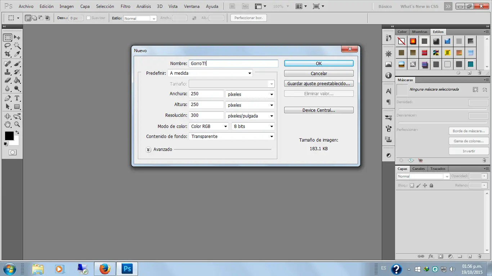Viewport: 492px width, 276px height.
Task: Select the Rectangle shape tool
Action: [x=17, y=106]
